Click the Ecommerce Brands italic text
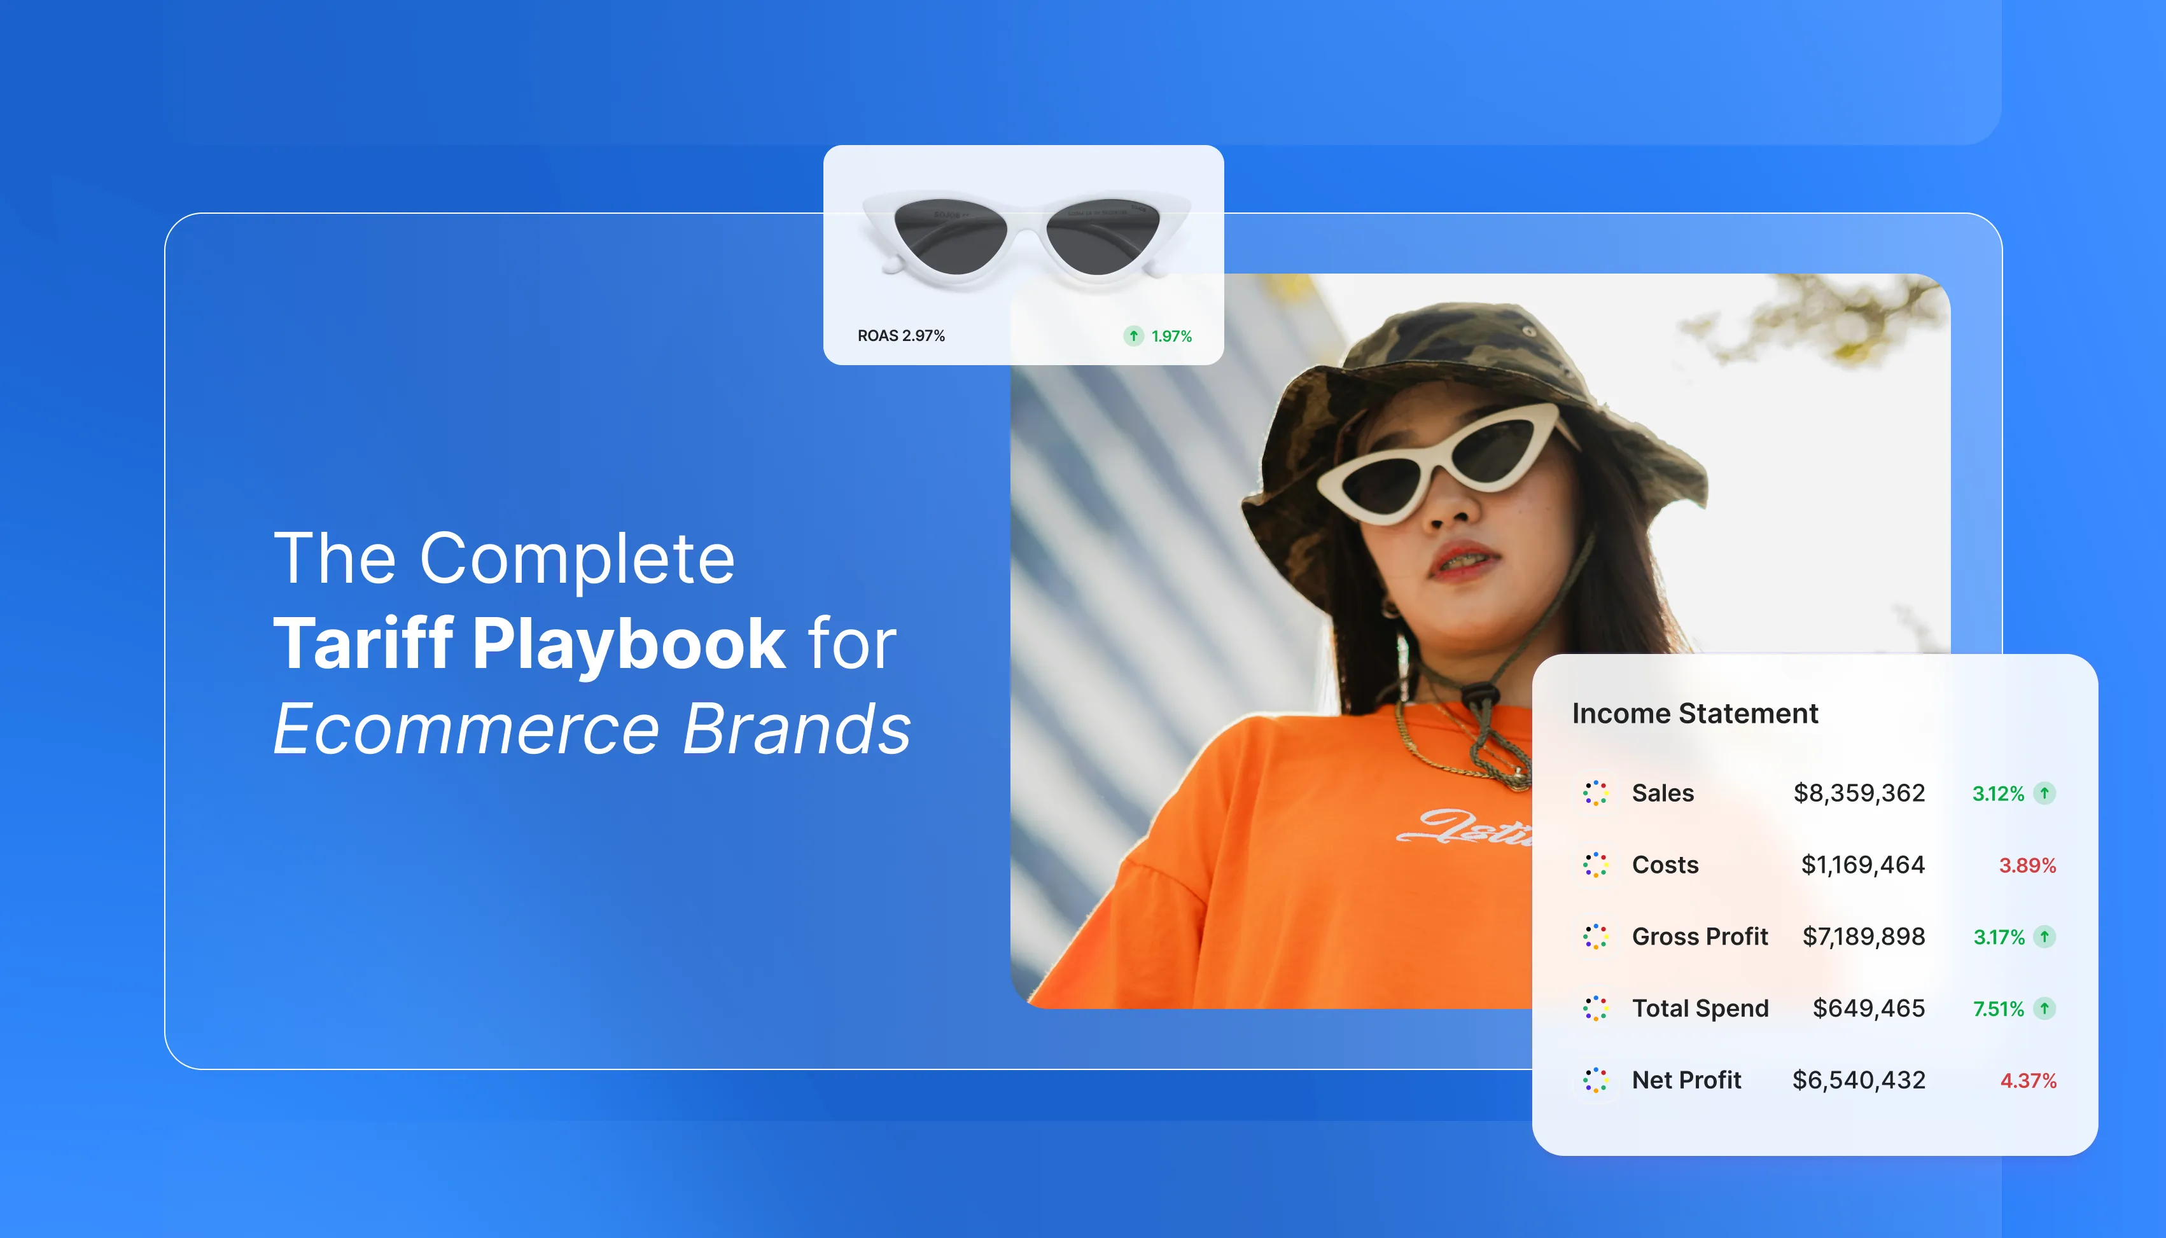 [592, 730]
